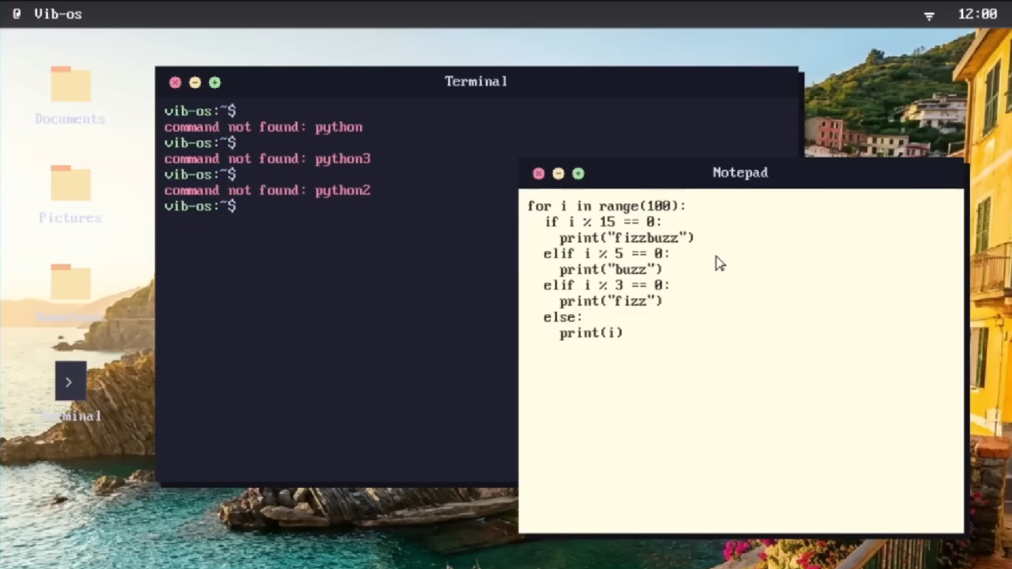Click the Vib-os logo in the top-left corner
The width and height of the screenshot is (1012, 569).
[17, 14]
